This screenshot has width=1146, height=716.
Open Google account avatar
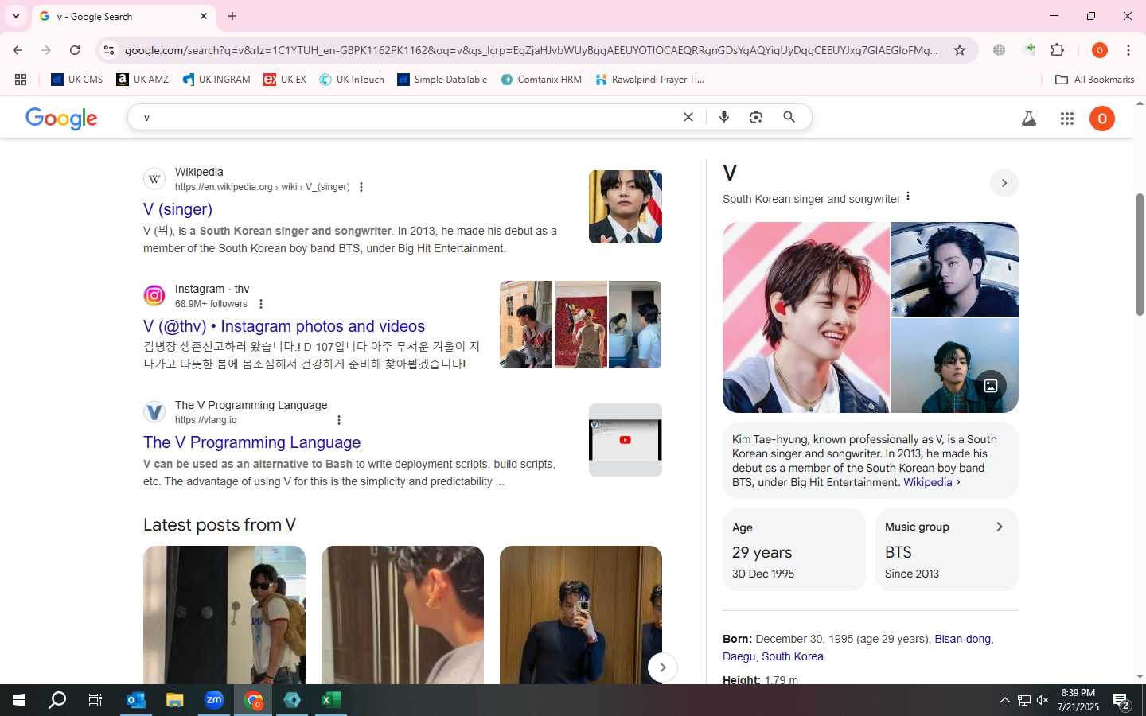click(1102, 119)
